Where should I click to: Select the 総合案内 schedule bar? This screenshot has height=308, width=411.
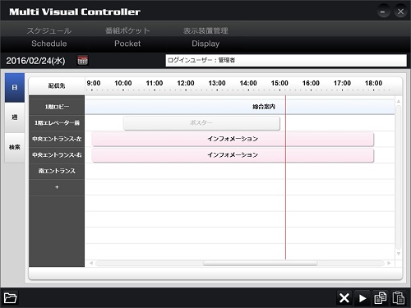[x=240, y=107]
